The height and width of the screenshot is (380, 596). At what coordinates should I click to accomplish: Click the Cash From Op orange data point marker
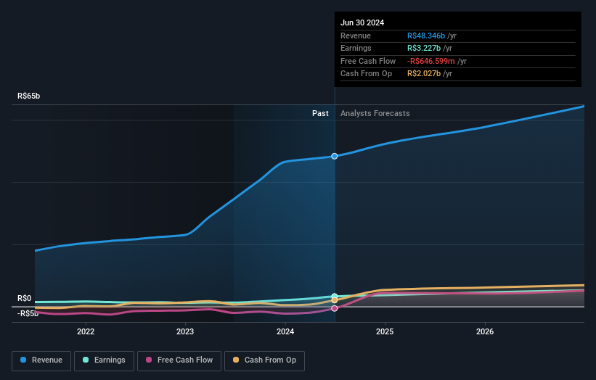pyautogui.click(x=335, y=300)
